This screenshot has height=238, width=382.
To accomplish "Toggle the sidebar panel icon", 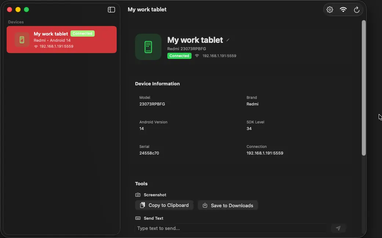I will [111, 10].
